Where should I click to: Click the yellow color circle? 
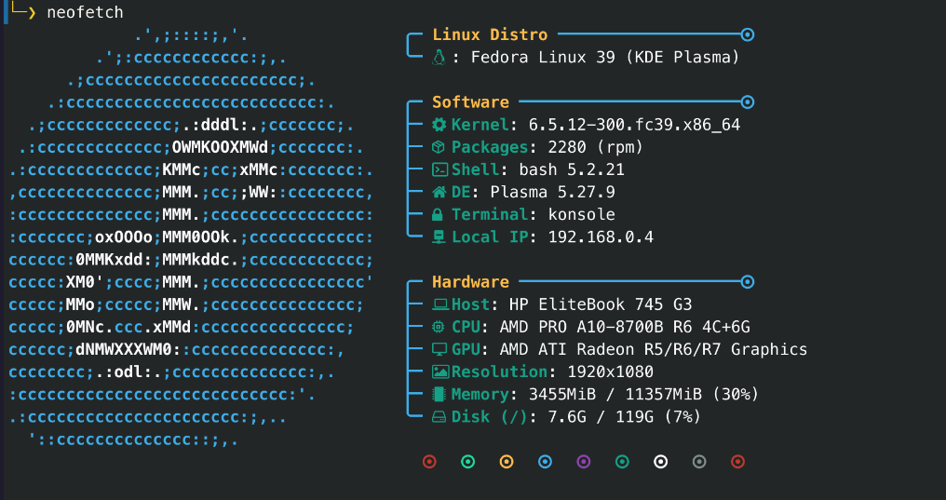pyautogui.click(x=507, y=461)
